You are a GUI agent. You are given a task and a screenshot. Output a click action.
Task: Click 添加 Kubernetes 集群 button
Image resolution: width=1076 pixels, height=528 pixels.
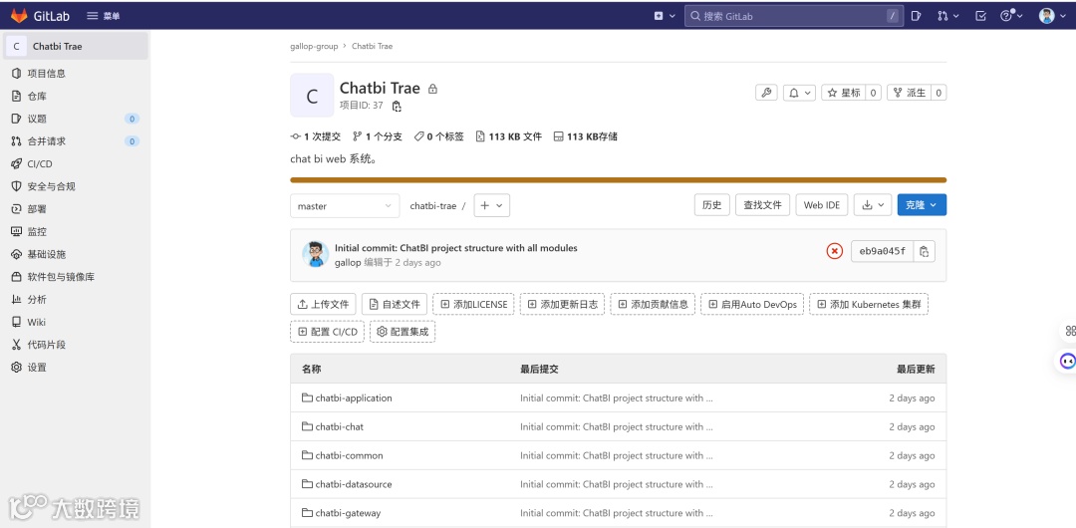[869, 304]
